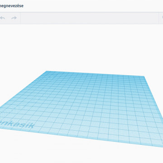Click the redo arrow icon
163x163 pixels.
(14, 18)
